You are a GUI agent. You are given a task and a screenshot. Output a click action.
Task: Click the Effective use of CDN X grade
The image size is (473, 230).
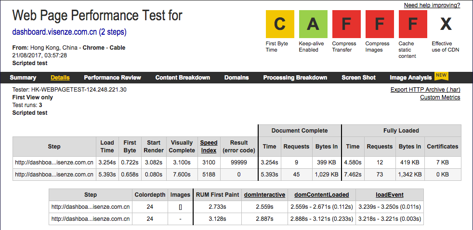(x=446, y=24)
